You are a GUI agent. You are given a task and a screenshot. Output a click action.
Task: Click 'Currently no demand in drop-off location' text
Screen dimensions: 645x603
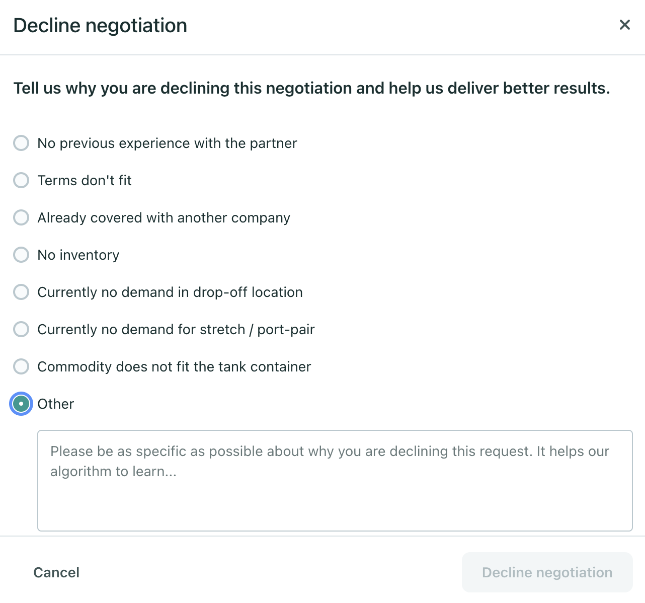170,292
